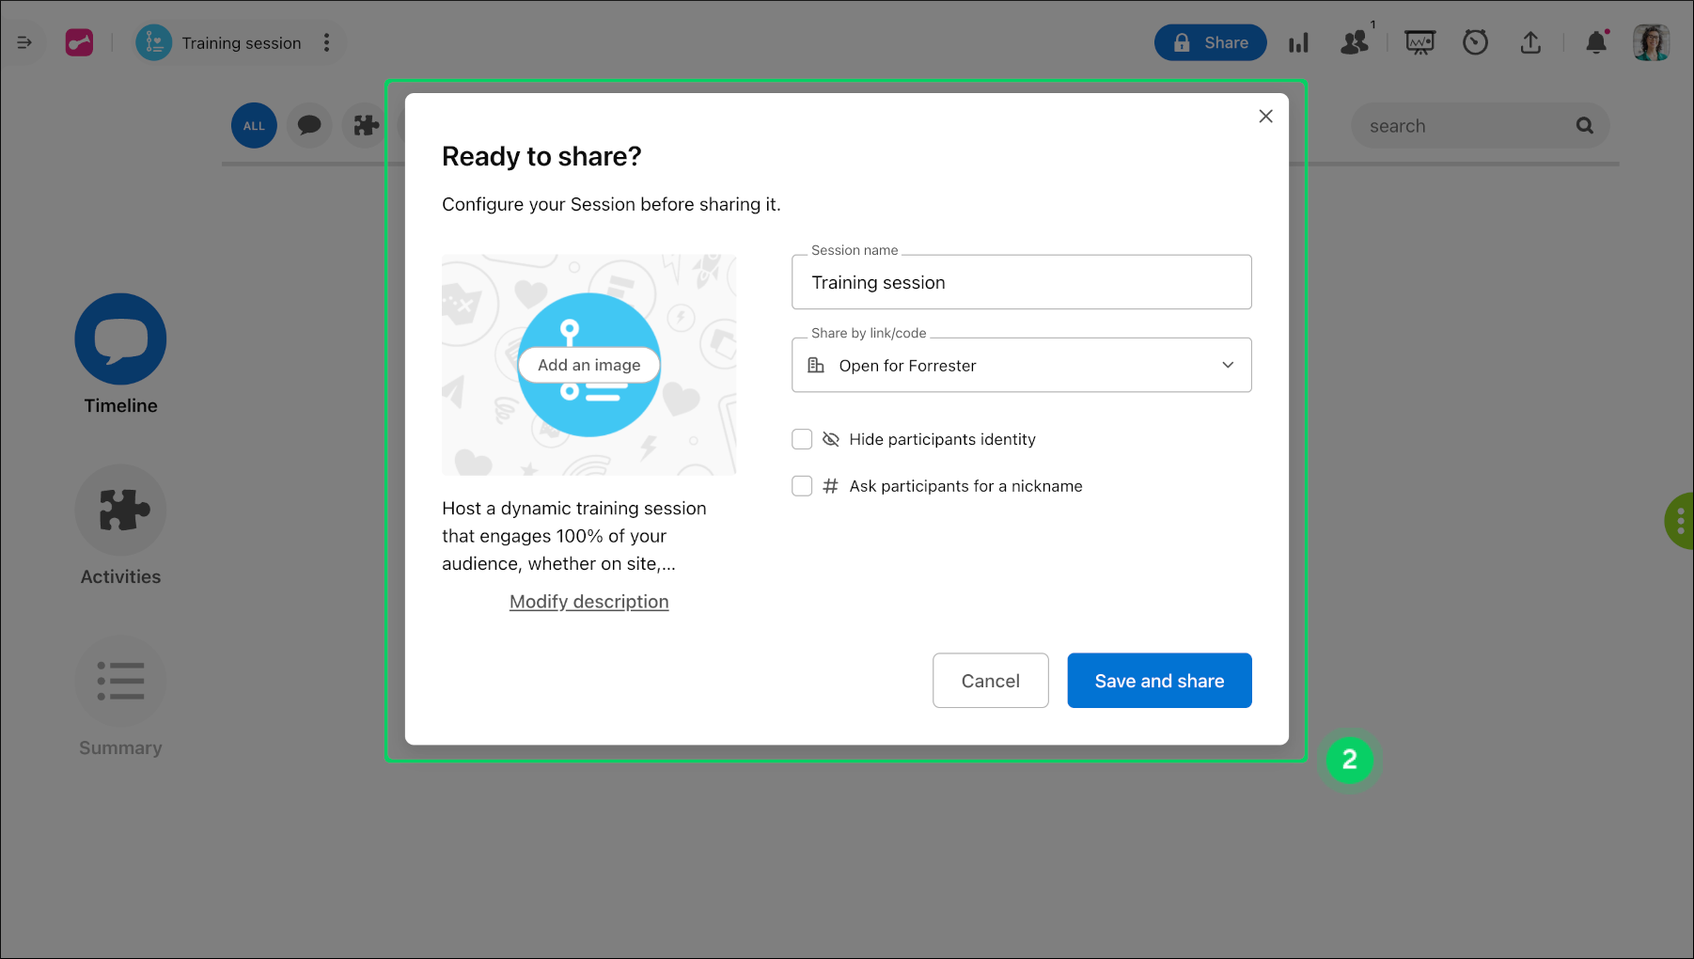Expand the sidebar menu arrow icon
1694x959 pixels.
pyautogui.click(x=24, y=42)
